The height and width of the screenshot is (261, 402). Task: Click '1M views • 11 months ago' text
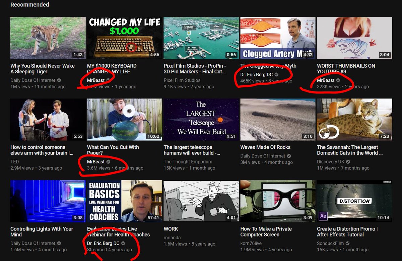tap(38, 86)
